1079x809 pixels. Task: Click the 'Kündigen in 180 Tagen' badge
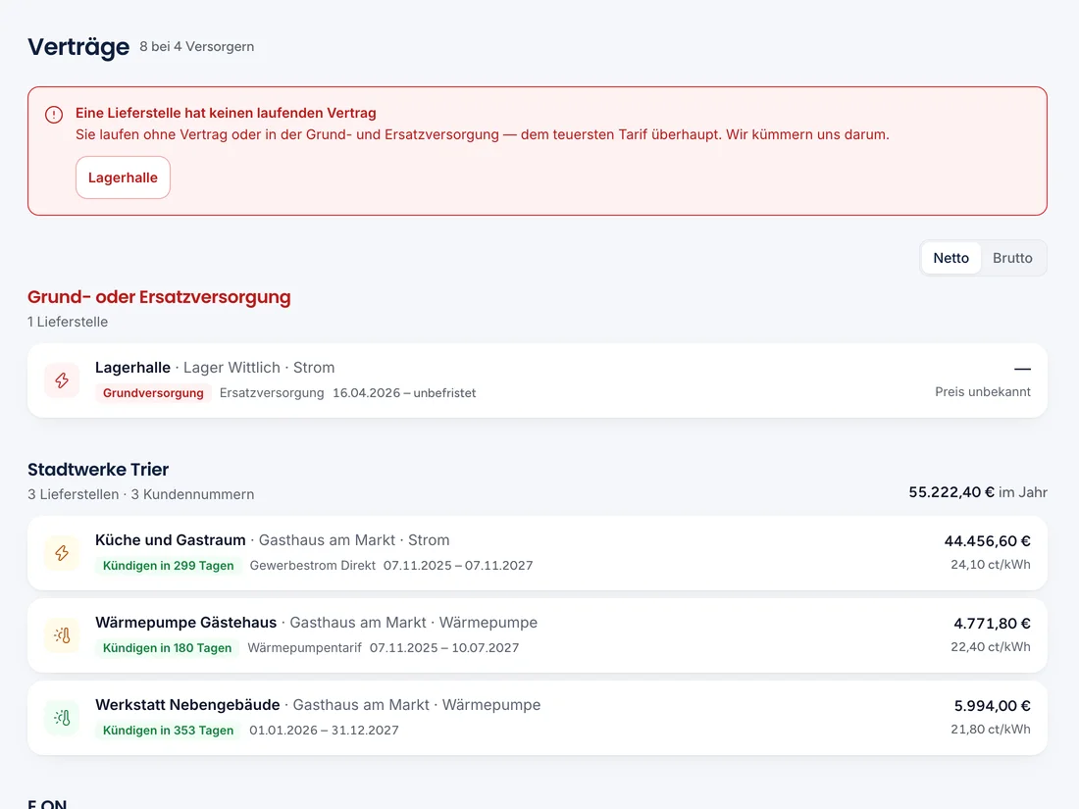(167, 648)
